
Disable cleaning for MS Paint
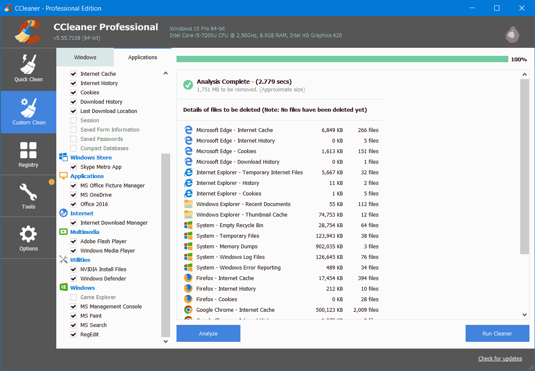(x=74, y=316)
